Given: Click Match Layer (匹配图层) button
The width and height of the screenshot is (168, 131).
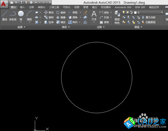Looking at the screenshot, I should pos(149,22).
